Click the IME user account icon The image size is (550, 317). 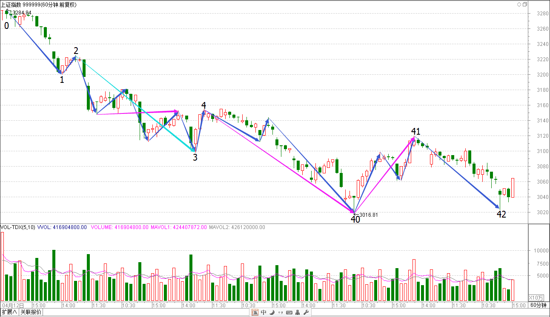pyautogui.click(x=297, y=313)
